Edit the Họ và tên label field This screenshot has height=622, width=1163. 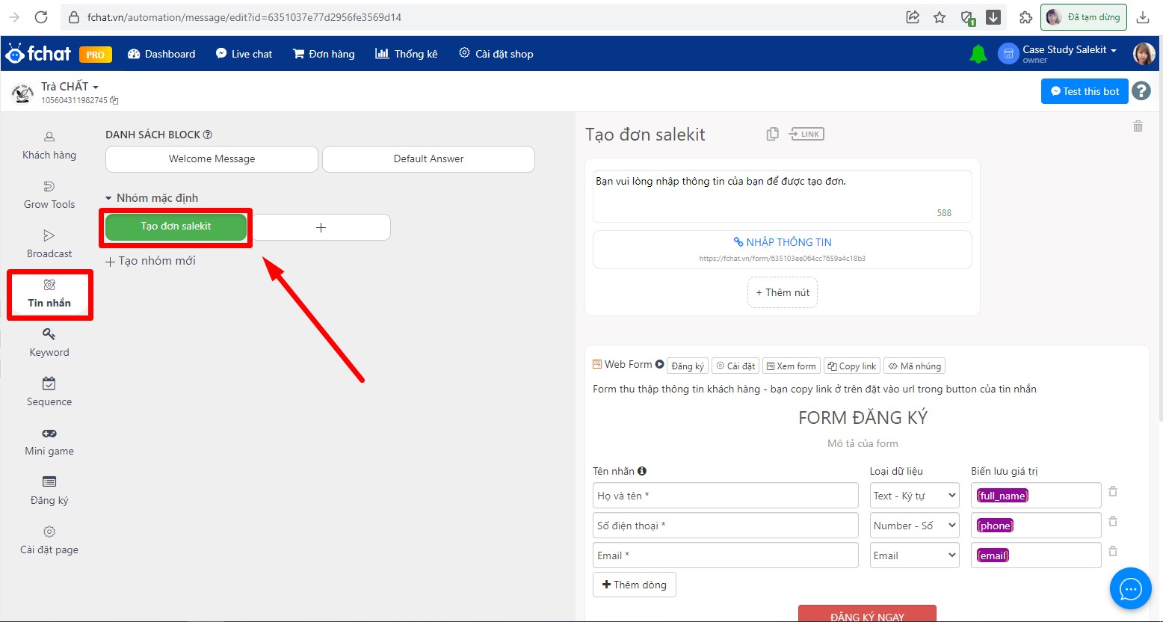(x=726, y=496)
